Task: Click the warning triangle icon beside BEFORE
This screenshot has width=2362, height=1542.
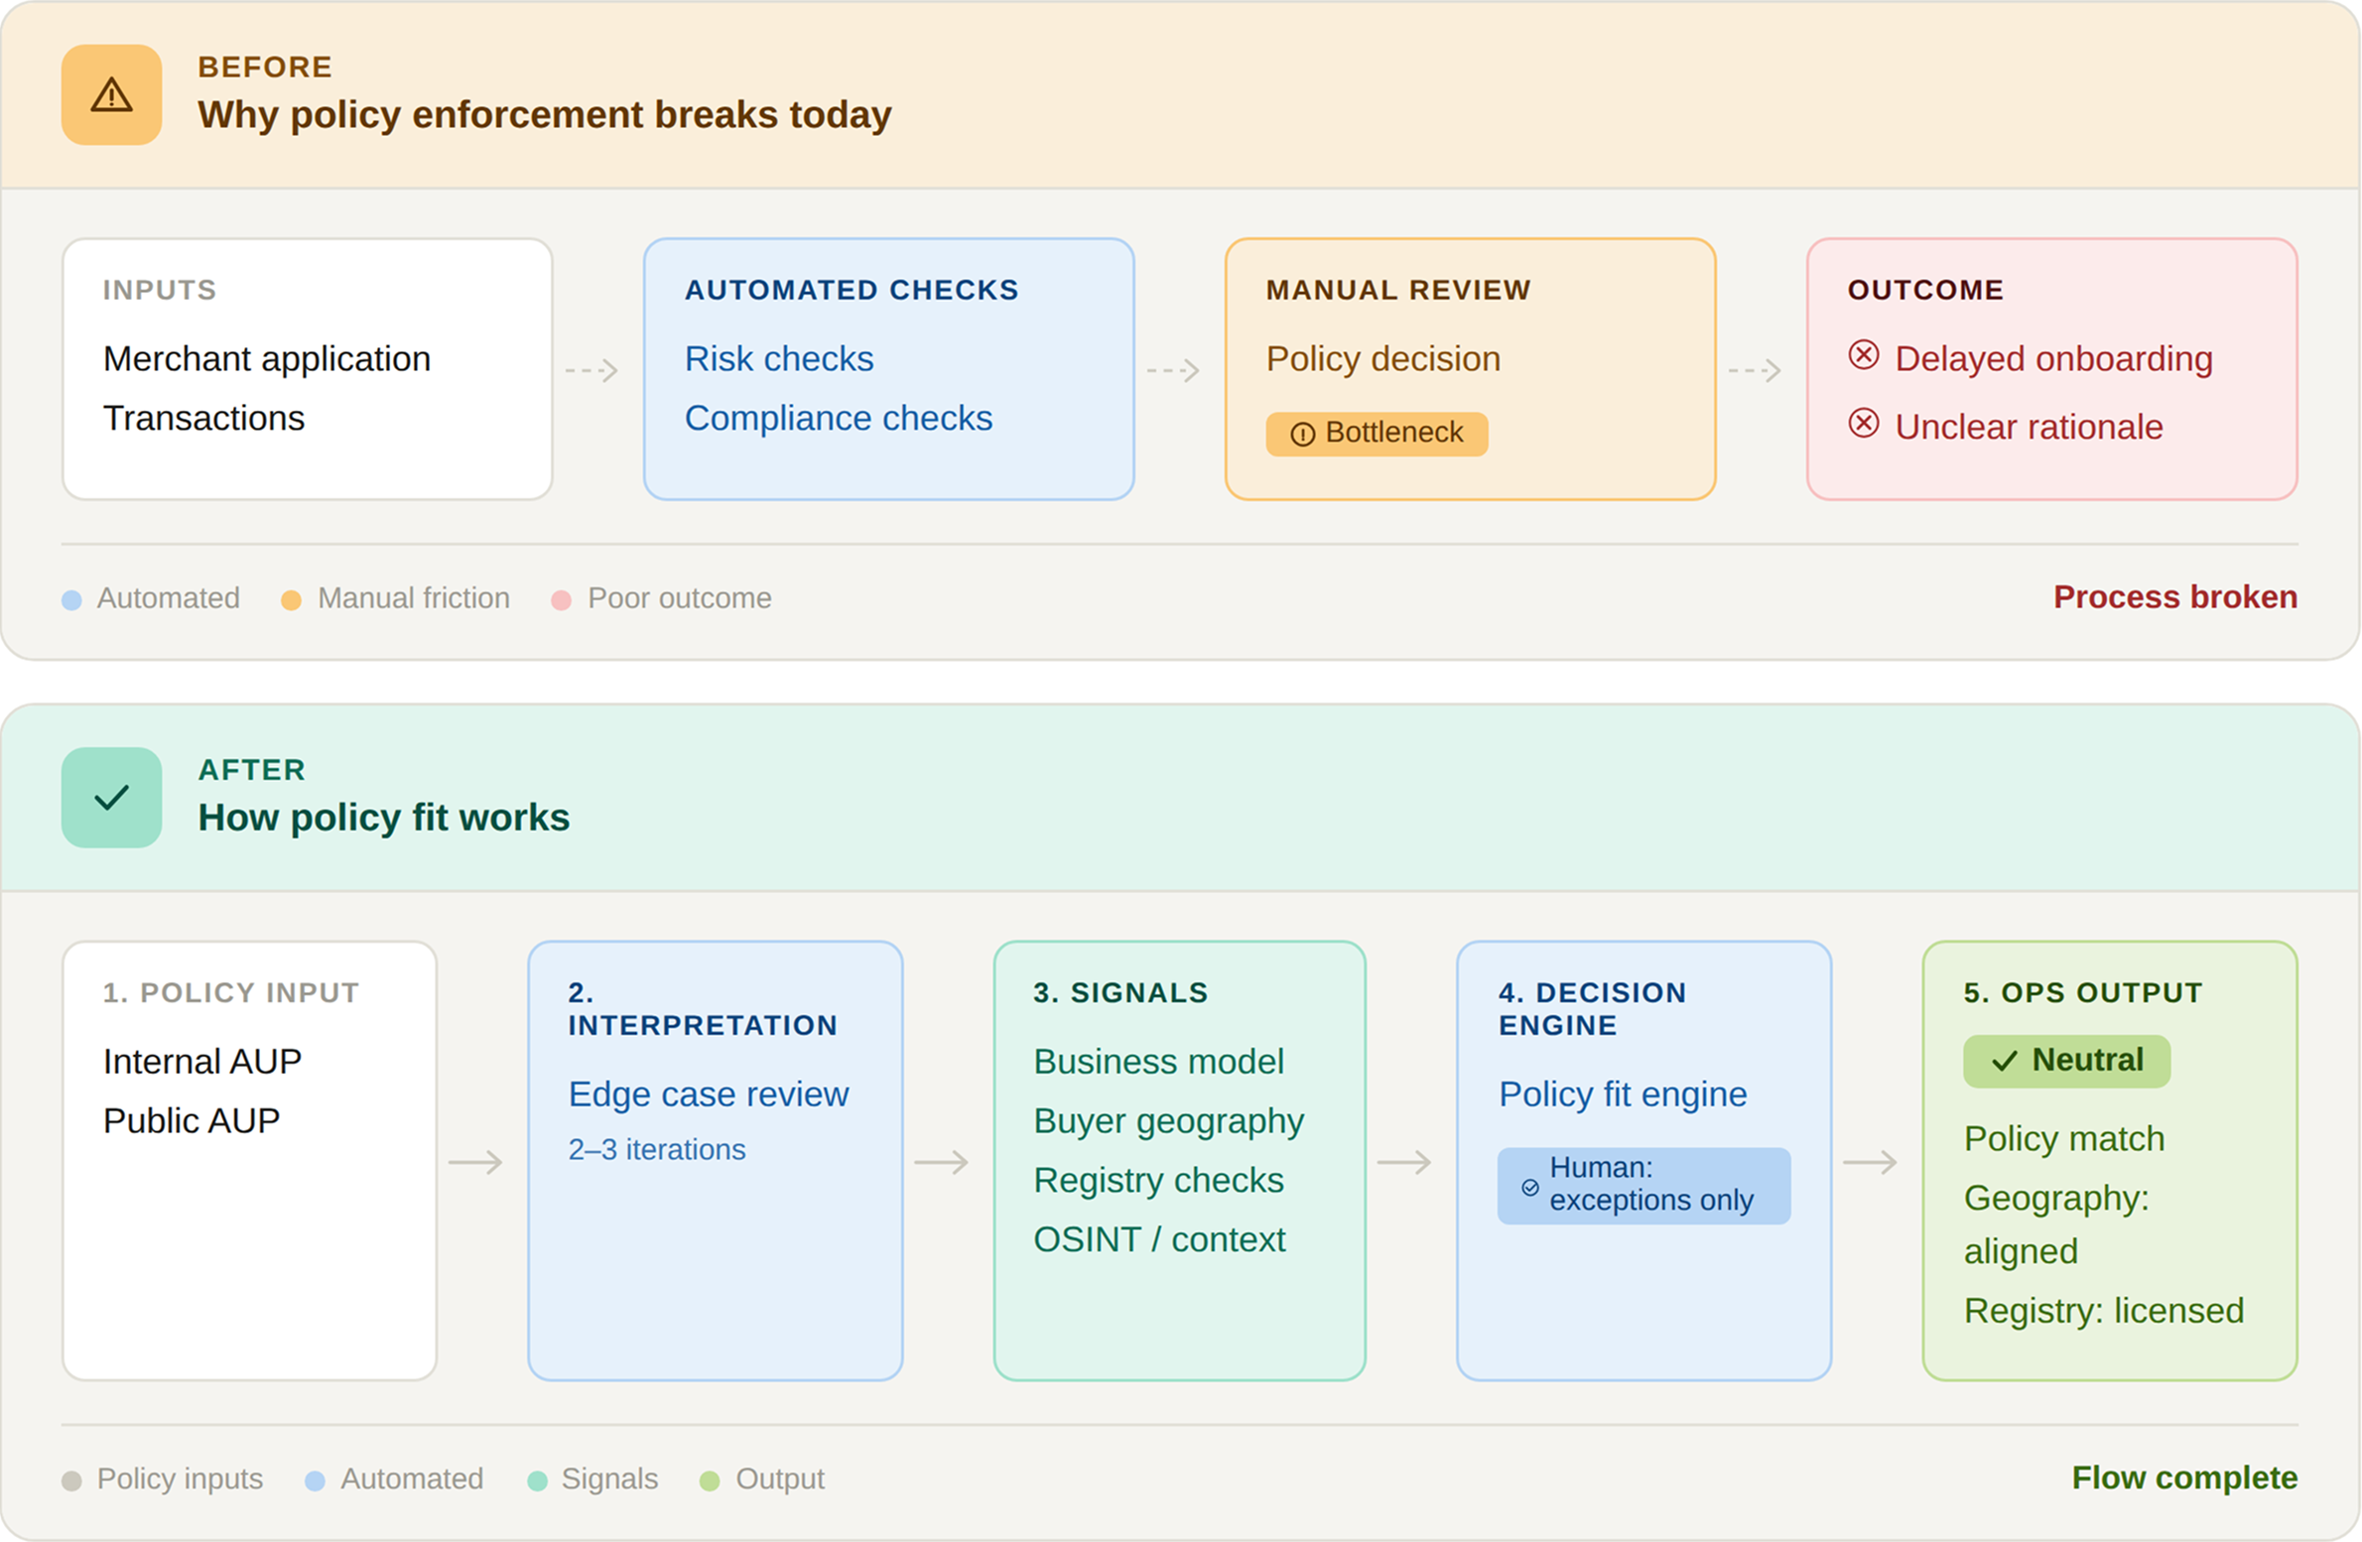Action: click(x=111, y=95)
